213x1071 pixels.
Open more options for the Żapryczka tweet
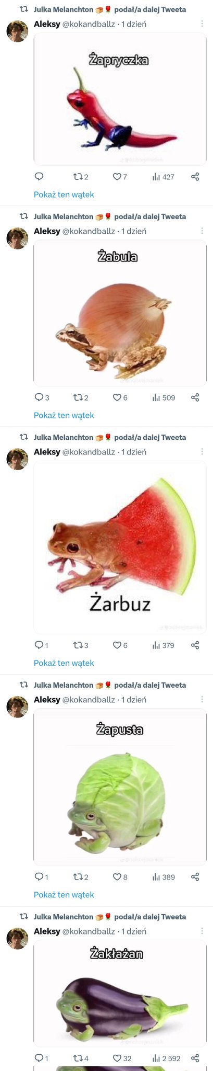(202, 24)
